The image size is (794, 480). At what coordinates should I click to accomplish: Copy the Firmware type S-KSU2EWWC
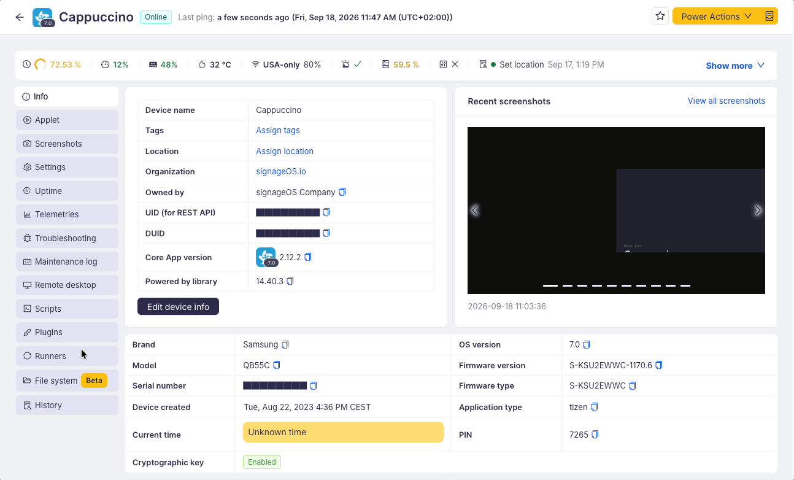point(633,386)
